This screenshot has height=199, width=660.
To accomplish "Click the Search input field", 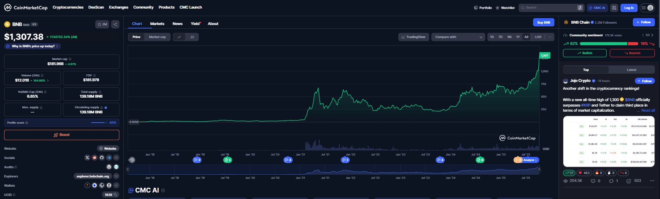I will tap(551, 8).
